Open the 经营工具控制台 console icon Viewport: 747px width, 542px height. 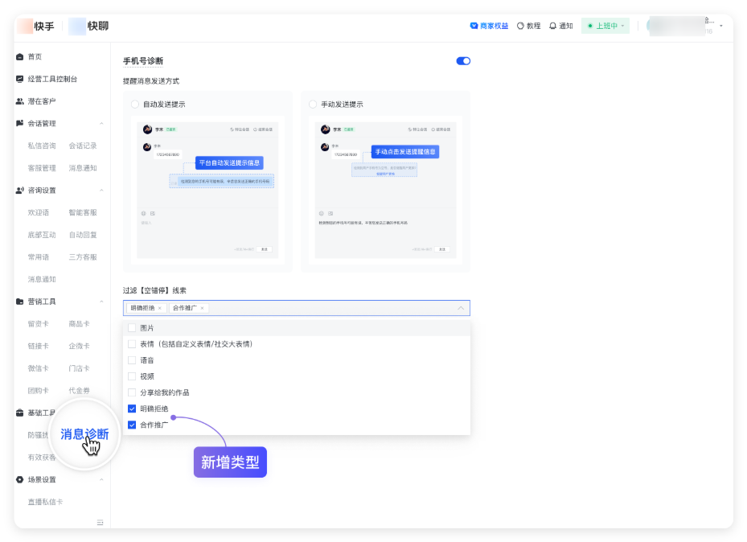pos(19,79)
